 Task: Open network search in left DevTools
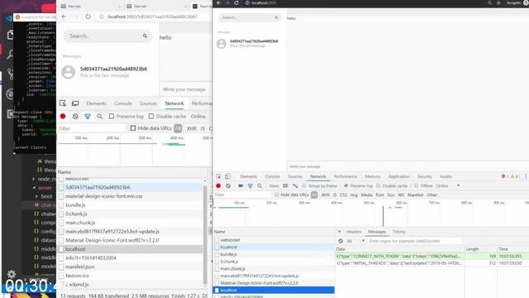pos(99,116)
